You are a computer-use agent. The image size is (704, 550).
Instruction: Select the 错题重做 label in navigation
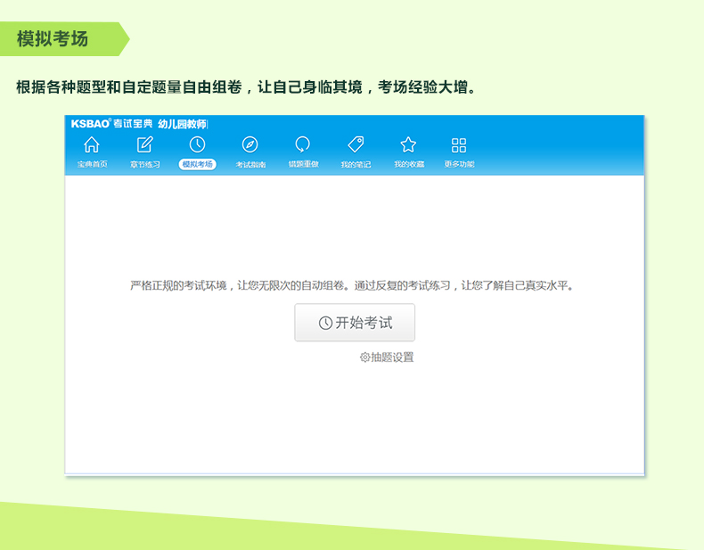pyautogui.click(x=303, y=164)
